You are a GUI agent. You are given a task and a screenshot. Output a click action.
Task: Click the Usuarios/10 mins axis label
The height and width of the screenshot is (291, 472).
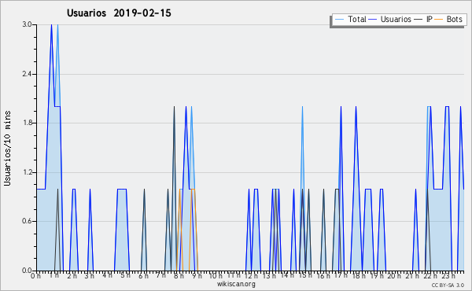pos(7,148)
